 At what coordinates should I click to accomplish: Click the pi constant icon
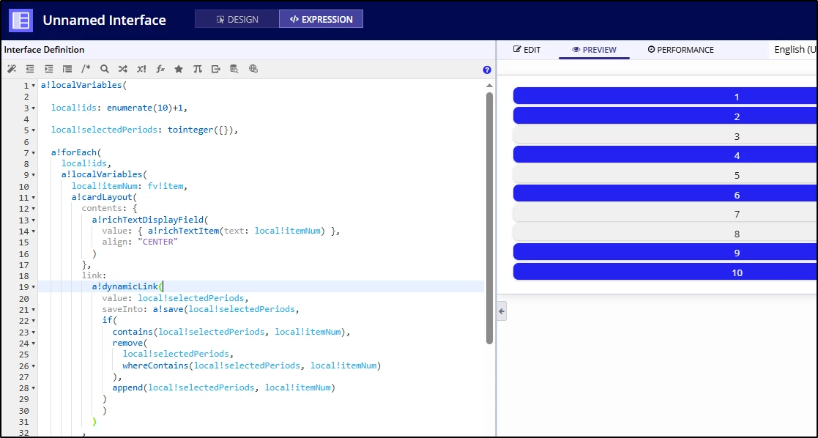197,69
